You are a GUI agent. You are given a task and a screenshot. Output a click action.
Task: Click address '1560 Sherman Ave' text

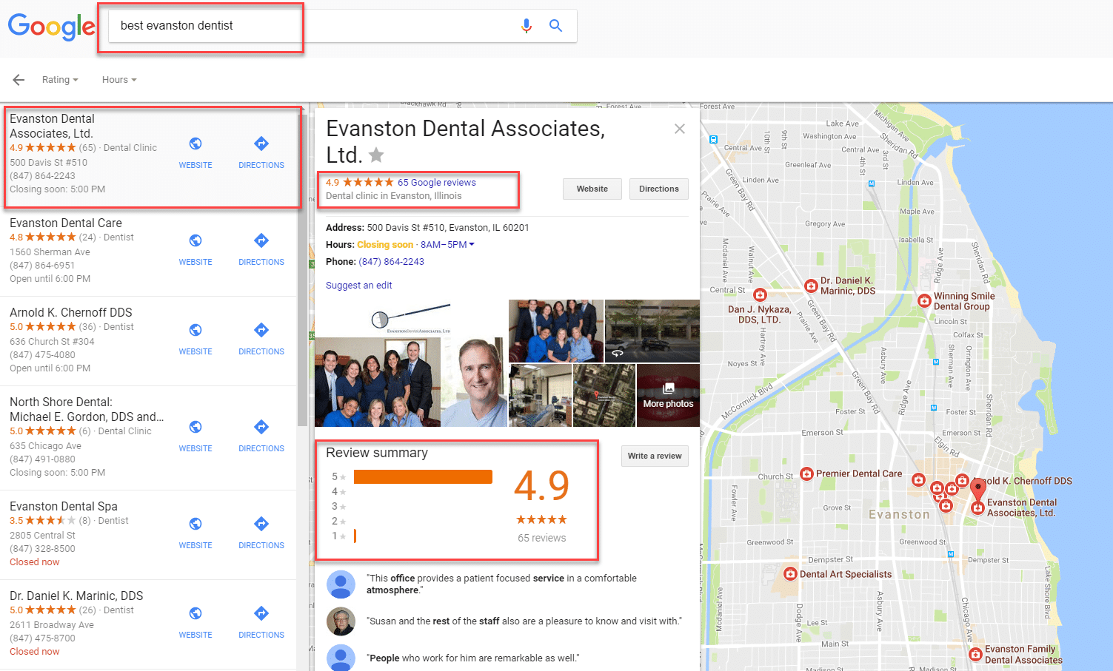[x=50, y=252]
